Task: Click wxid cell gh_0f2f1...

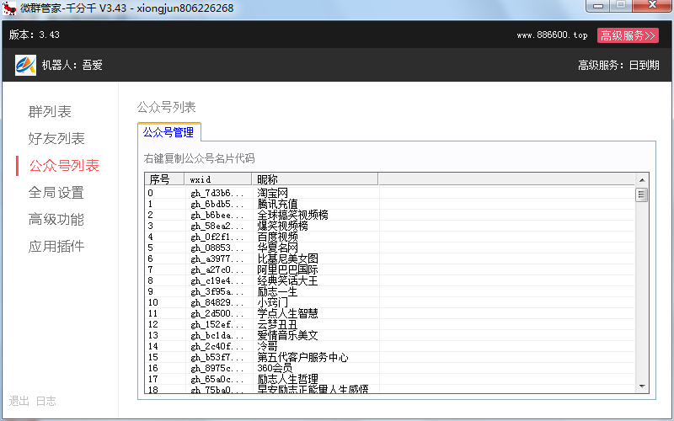Action: click(x=217, y=237)
